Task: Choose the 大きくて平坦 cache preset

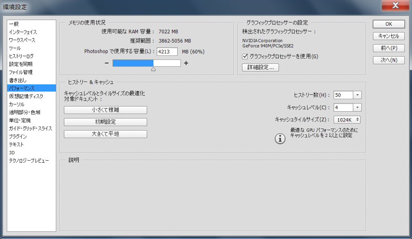Action: 106,134
